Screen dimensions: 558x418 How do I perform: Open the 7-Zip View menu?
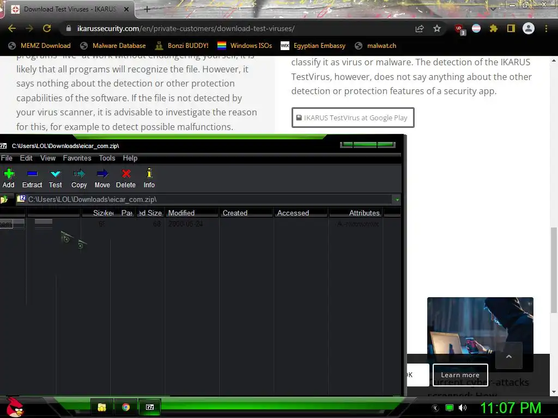tap(48, 158)
